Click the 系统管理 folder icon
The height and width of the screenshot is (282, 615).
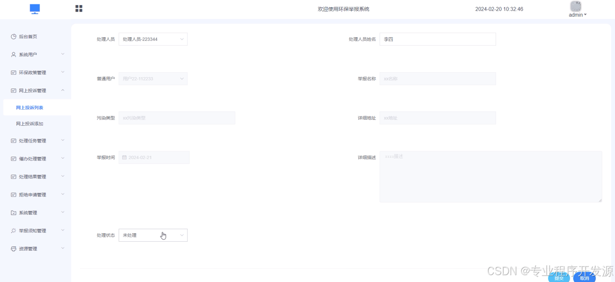[14, 213]
